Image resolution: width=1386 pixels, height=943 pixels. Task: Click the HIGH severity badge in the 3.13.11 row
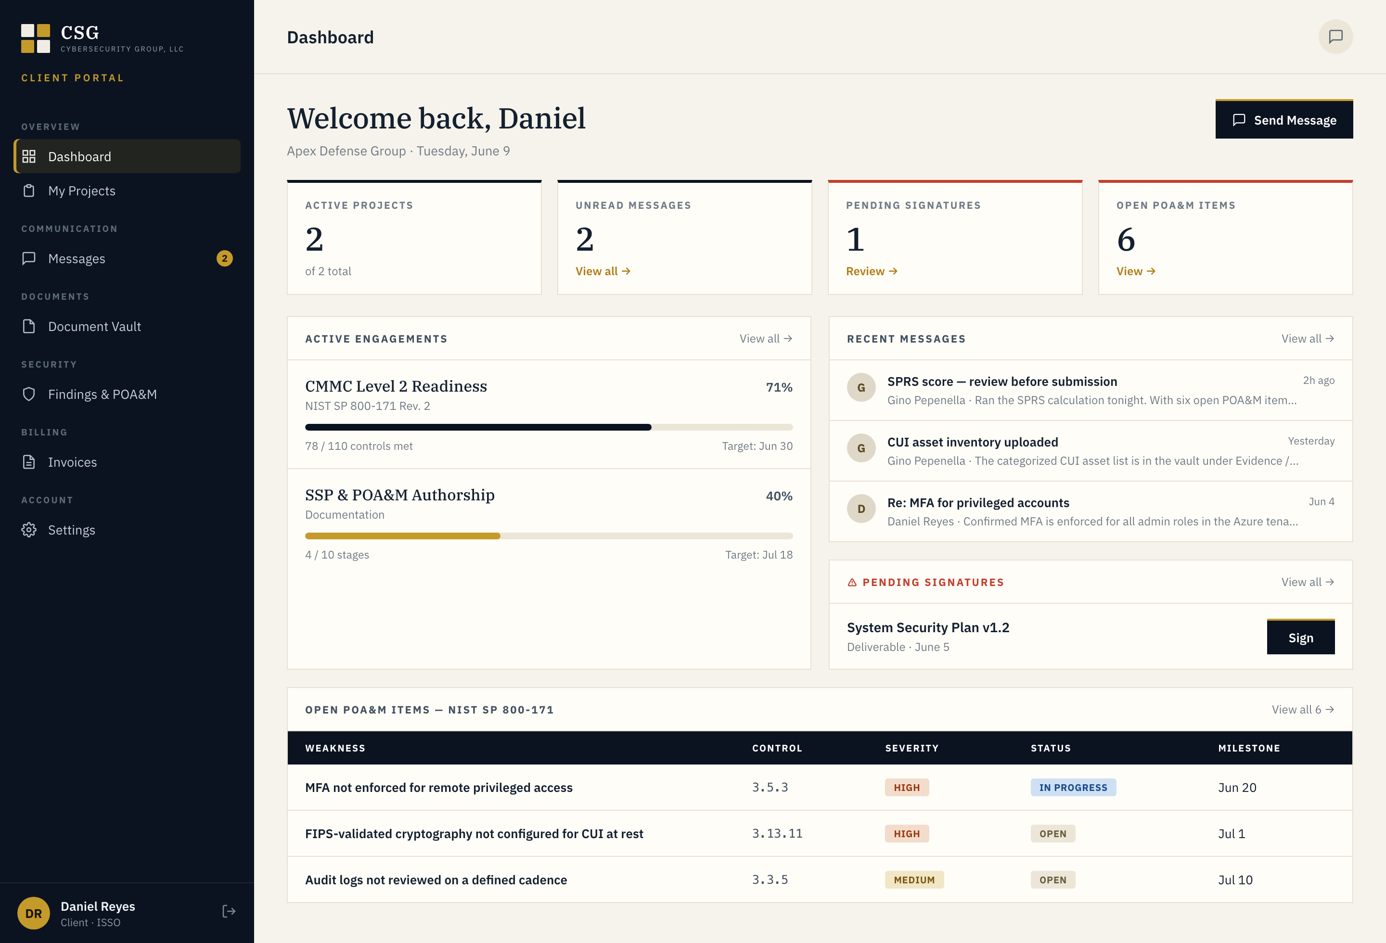point(907,833)
